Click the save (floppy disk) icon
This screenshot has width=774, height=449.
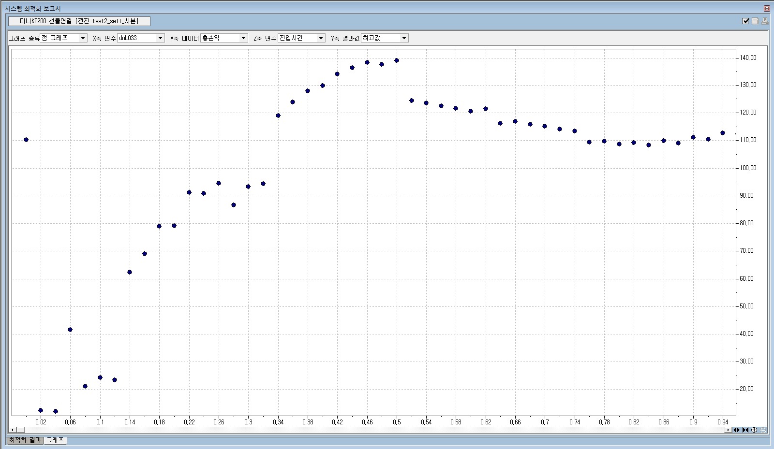755,21
